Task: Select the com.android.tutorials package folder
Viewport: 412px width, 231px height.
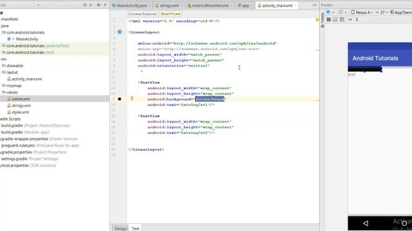Action: [23, 33]
